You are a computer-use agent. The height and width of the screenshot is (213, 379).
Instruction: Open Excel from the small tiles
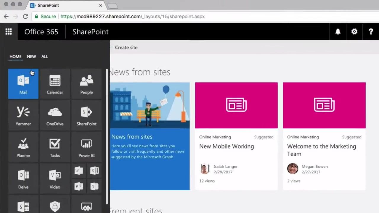click(x=94, y=170)
